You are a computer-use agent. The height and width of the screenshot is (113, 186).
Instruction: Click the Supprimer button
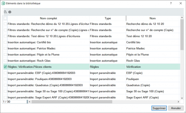point(159,108)
